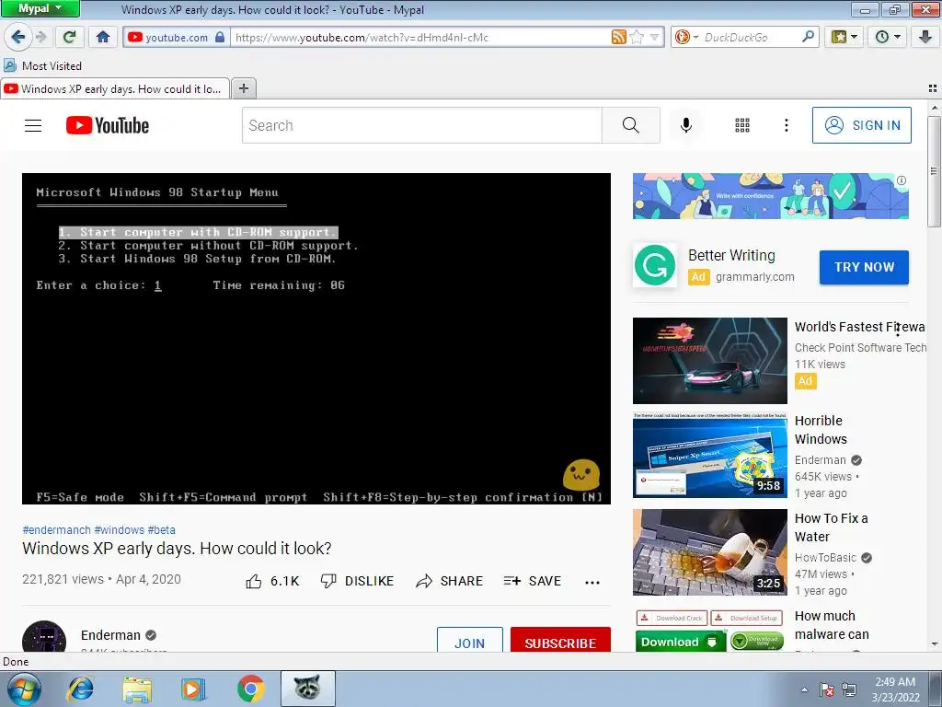
Task: Bookmark this page with the star icon
Action: pos(637,37)
